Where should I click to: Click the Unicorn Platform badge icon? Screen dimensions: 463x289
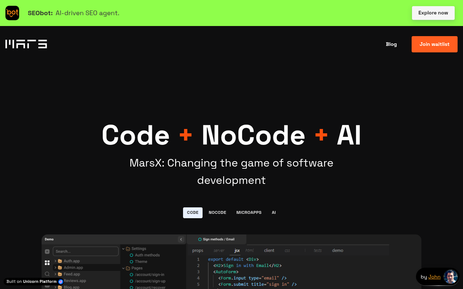(60, 281)
